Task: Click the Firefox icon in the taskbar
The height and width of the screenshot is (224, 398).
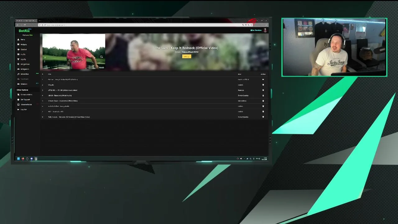Action: coord(23,159)
